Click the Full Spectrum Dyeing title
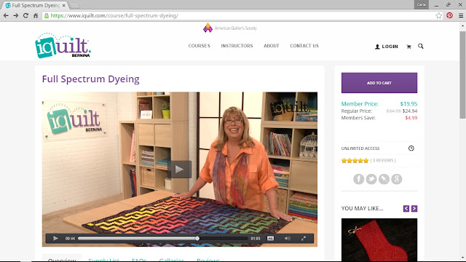Viewport: 466px width, 262px height. (90, 79)
